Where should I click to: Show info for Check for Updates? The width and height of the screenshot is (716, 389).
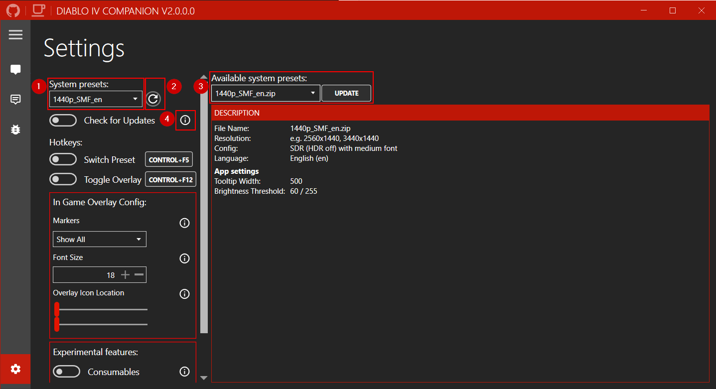coord(185,121)
